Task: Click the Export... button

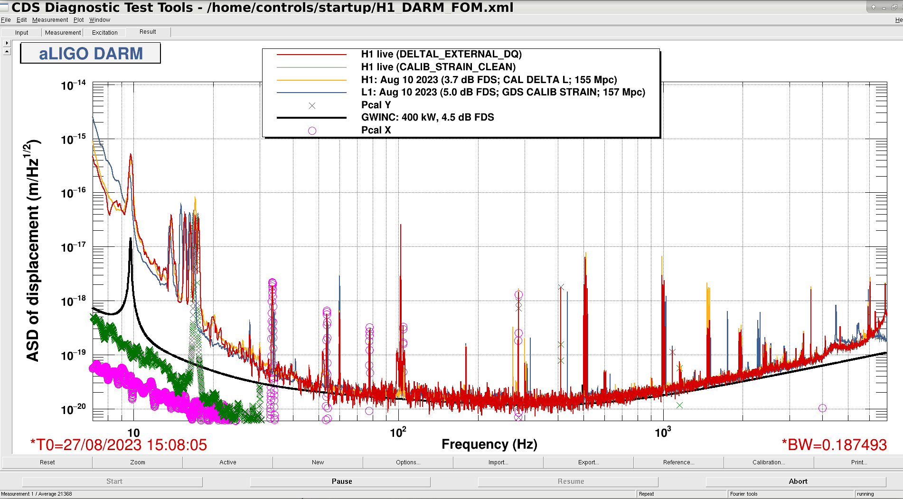Action: 588,462
